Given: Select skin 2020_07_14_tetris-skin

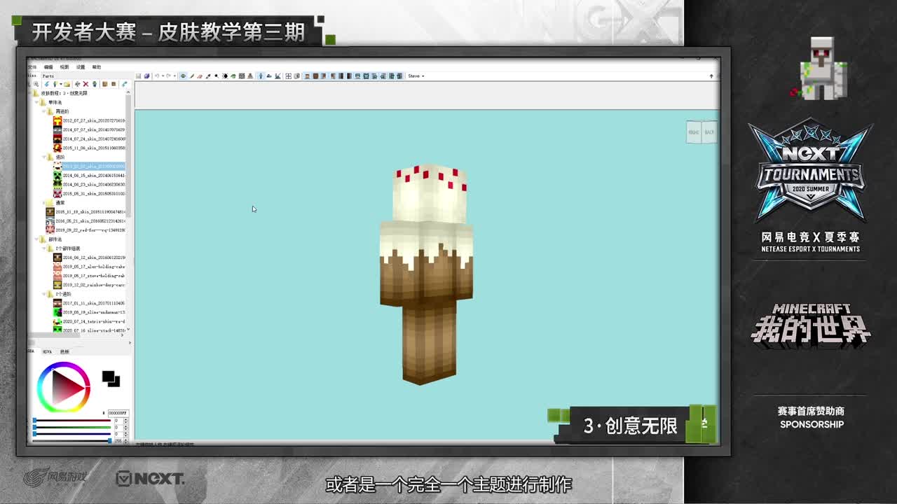Looking at the screenshot, I should click(x=90, y=321).
